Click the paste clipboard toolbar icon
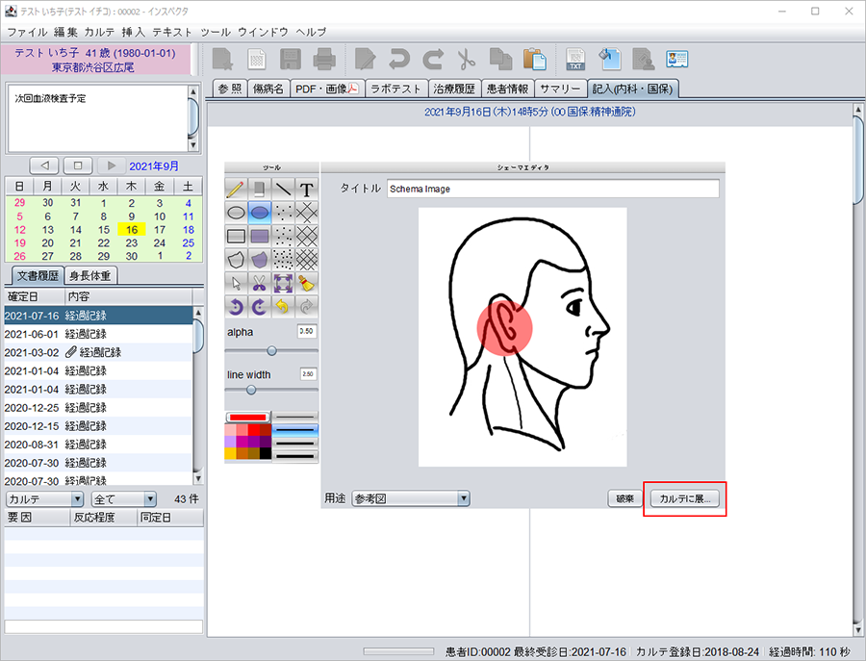This screenshot has height=661, width=866. tap(534, 60)
